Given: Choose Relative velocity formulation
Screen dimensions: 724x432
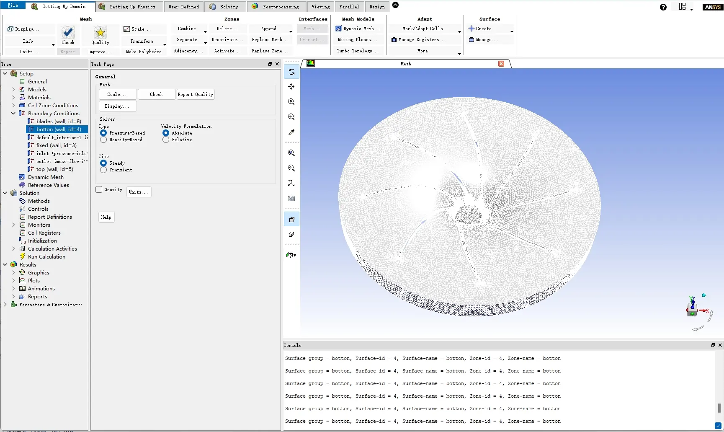Looking at the screenshot, I should pos(166,140).
